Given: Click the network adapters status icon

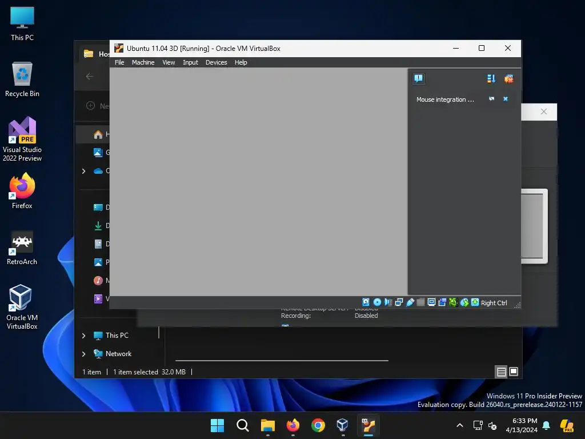Looking at the screenshot, I should coord(399,302).
